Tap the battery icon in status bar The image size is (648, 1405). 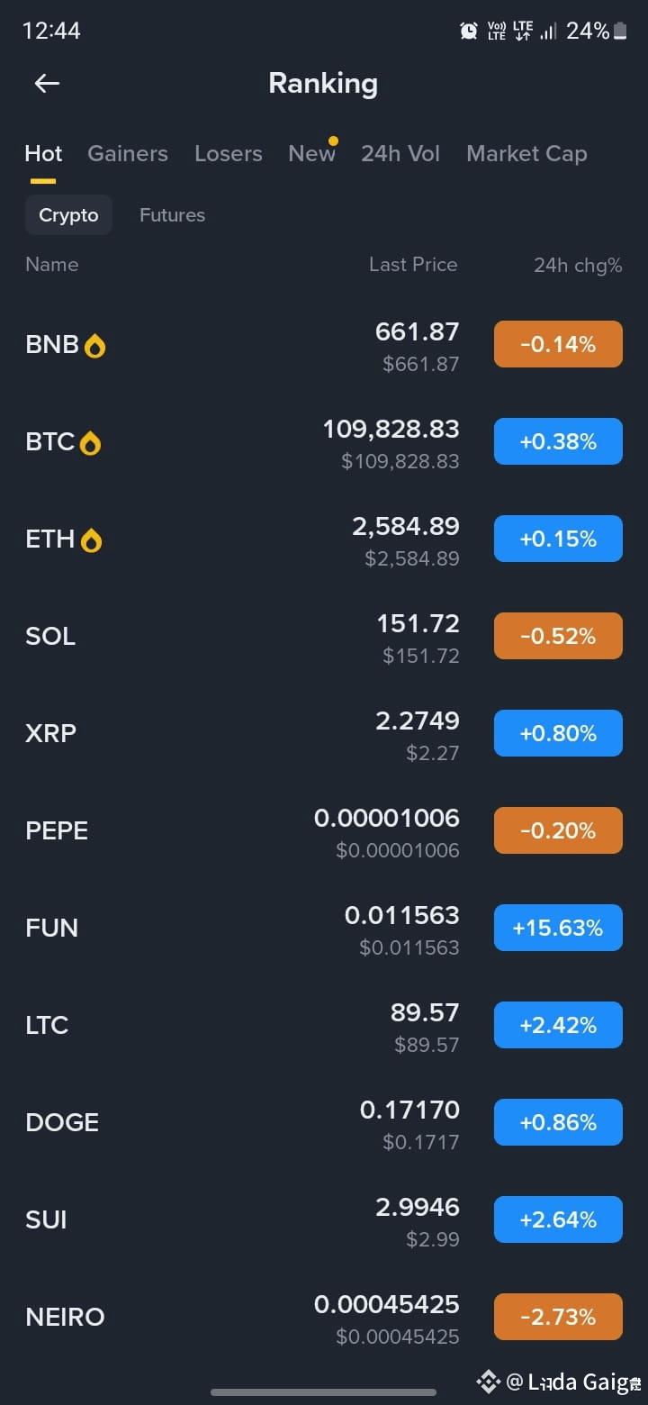click(620, 31)
